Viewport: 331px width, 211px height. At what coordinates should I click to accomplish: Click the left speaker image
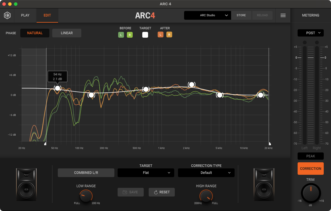coord(26,184)
